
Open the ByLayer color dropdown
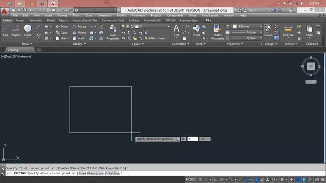(x=247, y=27)
